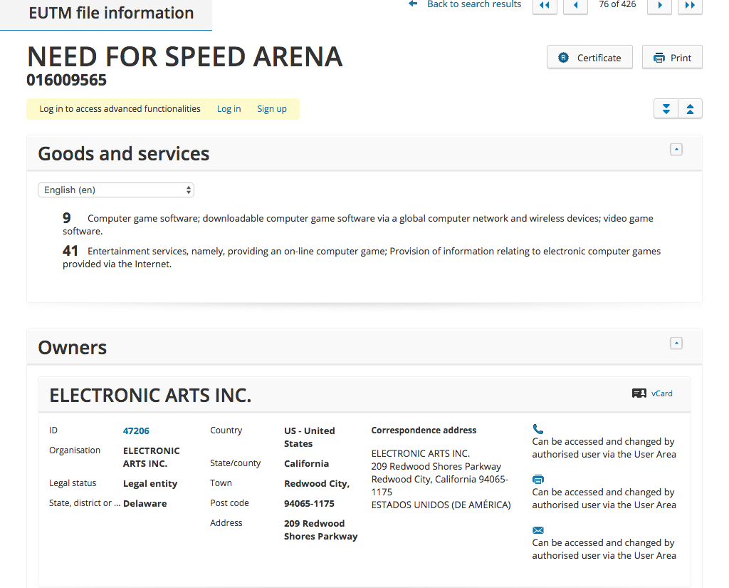Click the email envelope icon
Screen dimensions: 729x588
538,530
